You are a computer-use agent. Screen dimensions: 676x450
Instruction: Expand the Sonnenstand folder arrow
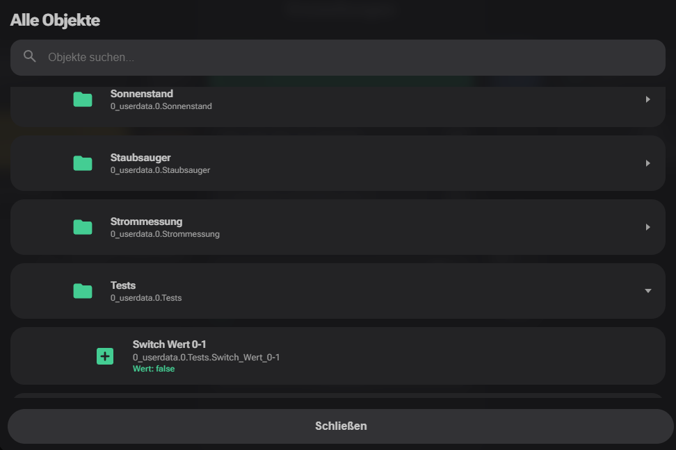pos(647,99)
